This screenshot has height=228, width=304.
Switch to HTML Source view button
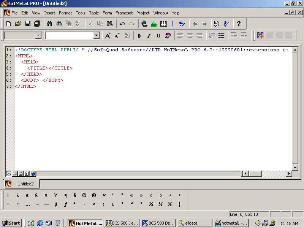pyautogui.click(x=9, y=174)
